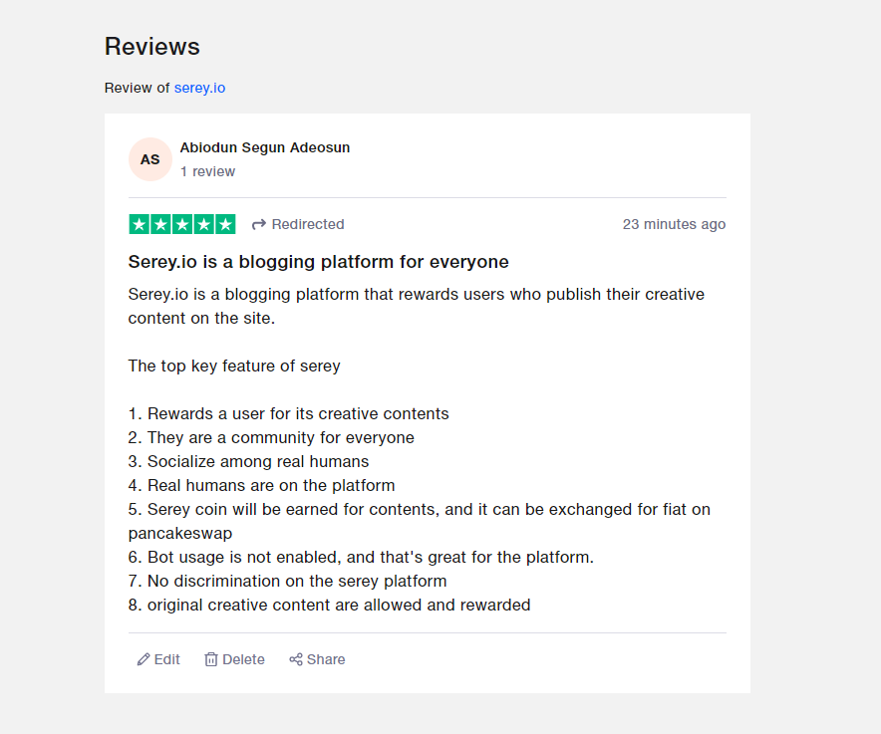Click the Redirected label text
The image size is (881, 734).
point(308,225)
